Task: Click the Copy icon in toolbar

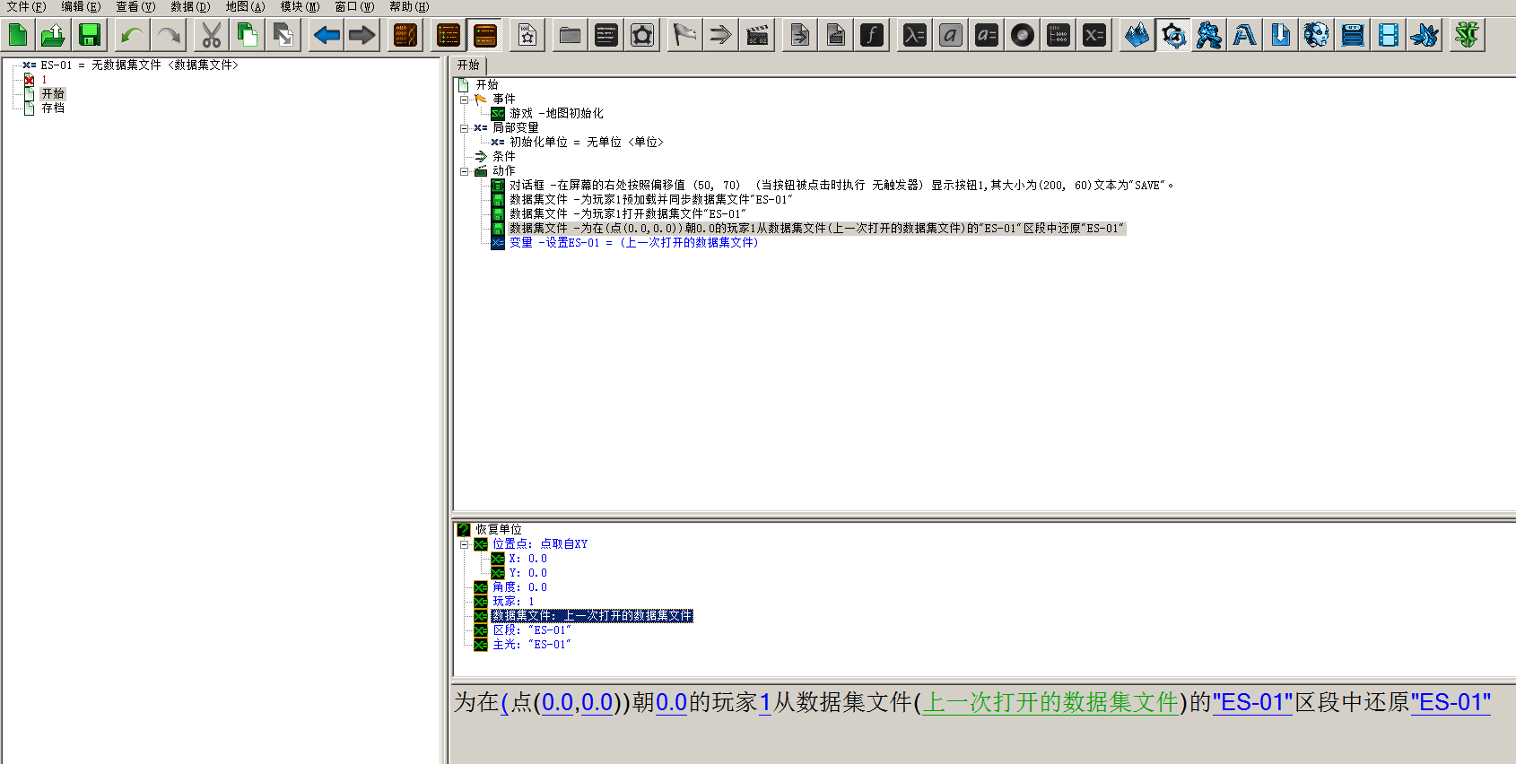Action: 248,35
